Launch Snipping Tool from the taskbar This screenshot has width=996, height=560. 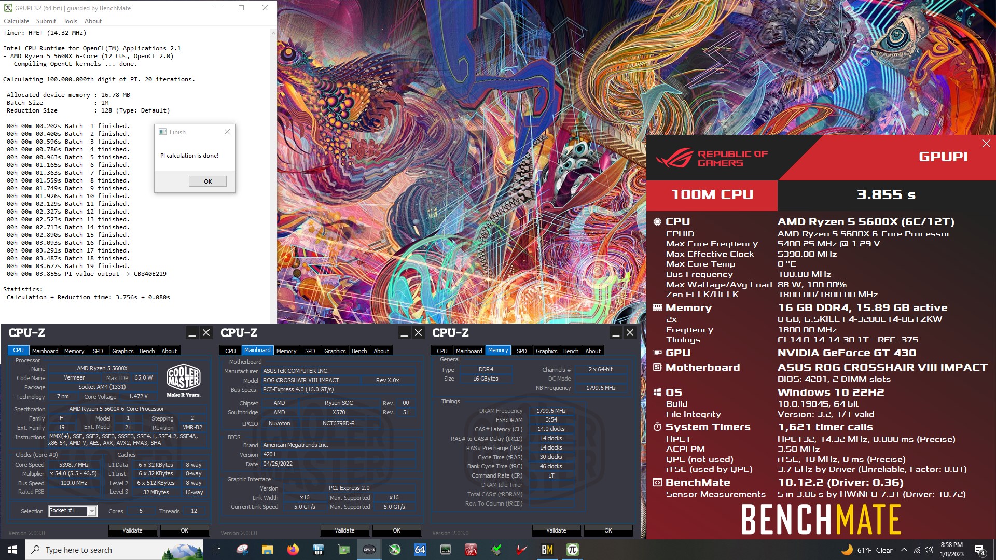pos(242,550)
